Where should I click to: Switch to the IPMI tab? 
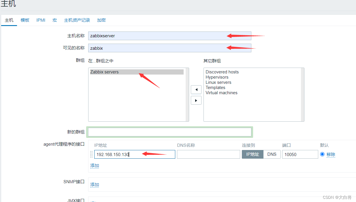click(x=41, y=20)
